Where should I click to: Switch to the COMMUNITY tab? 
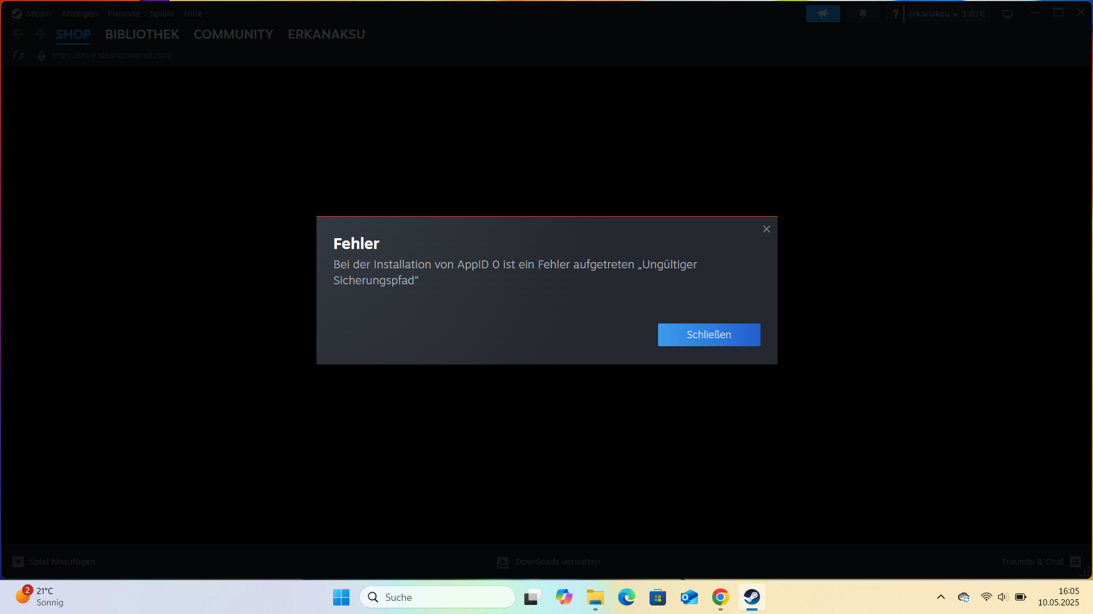(233, 34)
